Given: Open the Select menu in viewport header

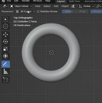Looking at the screenshot, I should [x=47, y=6].
